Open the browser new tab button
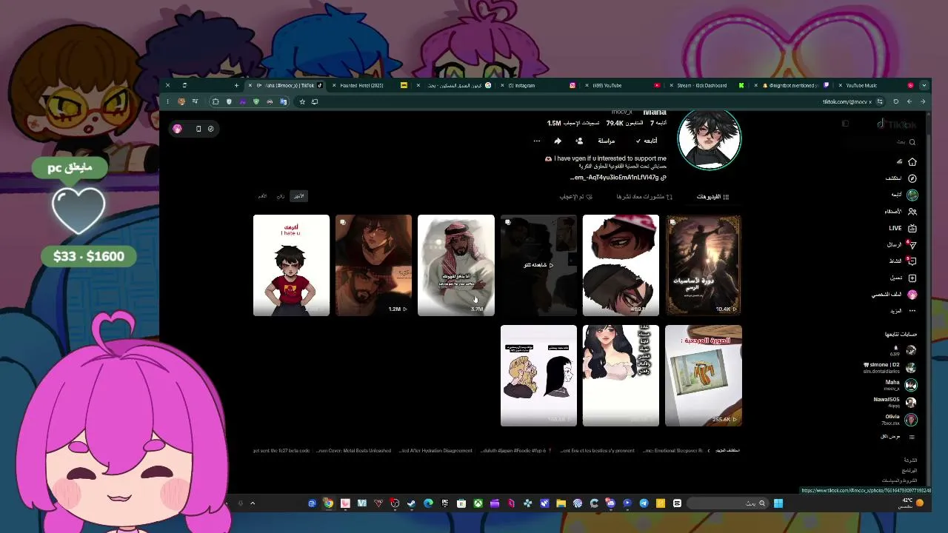The image size is (948, 533). coord(236,85)
